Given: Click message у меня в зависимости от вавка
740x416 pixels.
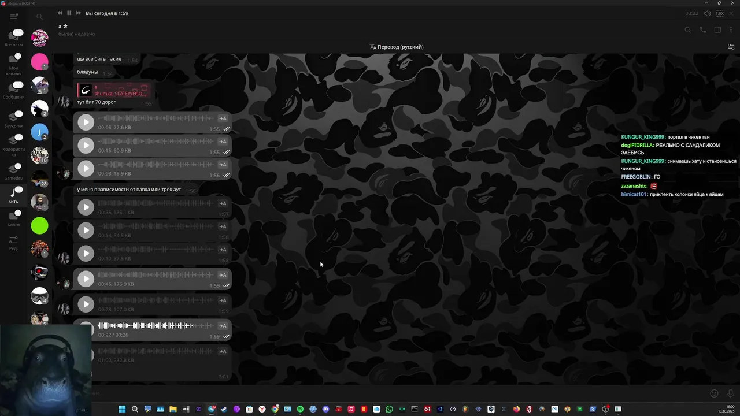Looking at the screenshot, I should pyautogui.click(x=129, y=190).
